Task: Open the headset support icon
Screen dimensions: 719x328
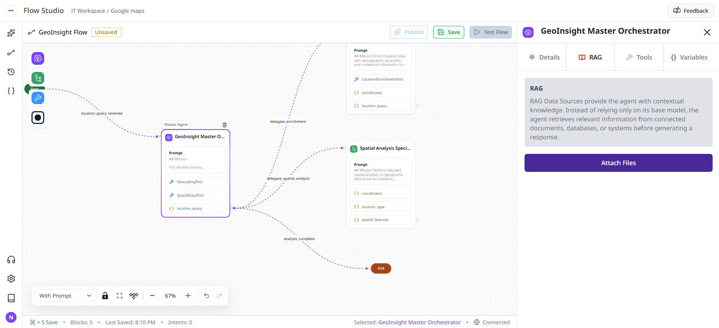Action: click(x=11, y=260)
